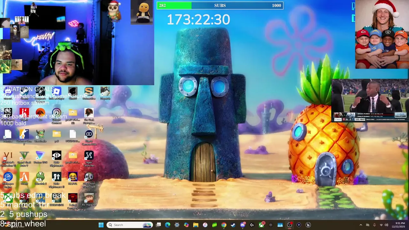Open Discord taskbar icon with notification badge

[243, 225]
